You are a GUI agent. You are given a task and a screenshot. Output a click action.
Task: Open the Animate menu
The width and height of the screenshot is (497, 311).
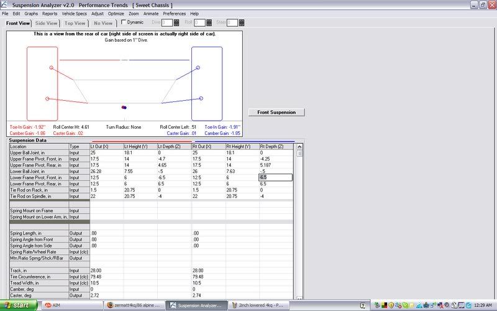click(152, 13)
